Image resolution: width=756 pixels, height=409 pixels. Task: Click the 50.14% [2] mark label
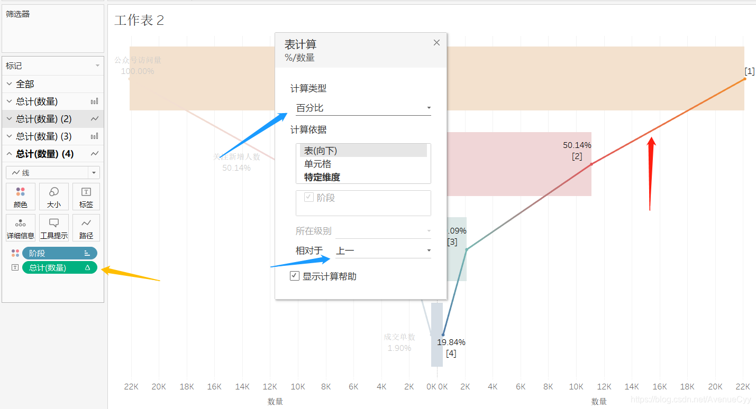[577, 151]
